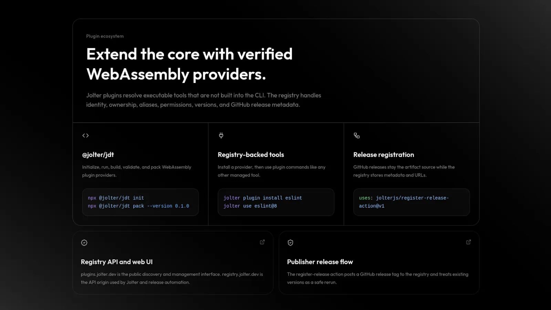Click the @jolter/jdt card title
Screen dimensions: 551x310
pyautogui.click(x=98, y=155)
